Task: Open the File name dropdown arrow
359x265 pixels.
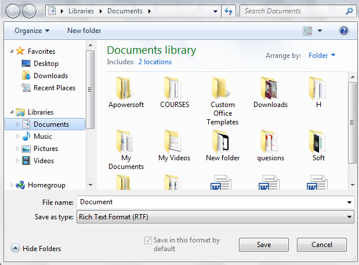Action: tap(349, 202)
